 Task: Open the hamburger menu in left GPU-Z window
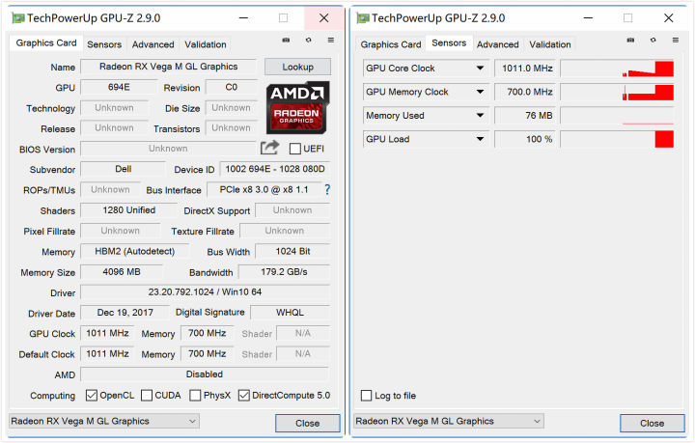click(331, 41)
